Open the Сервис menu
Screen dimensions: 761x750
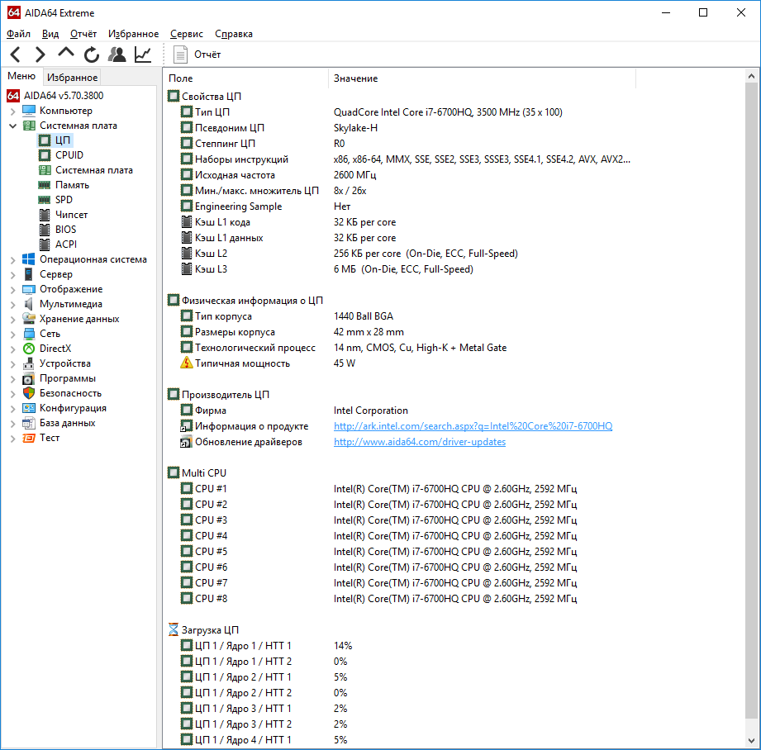(187, 34)
